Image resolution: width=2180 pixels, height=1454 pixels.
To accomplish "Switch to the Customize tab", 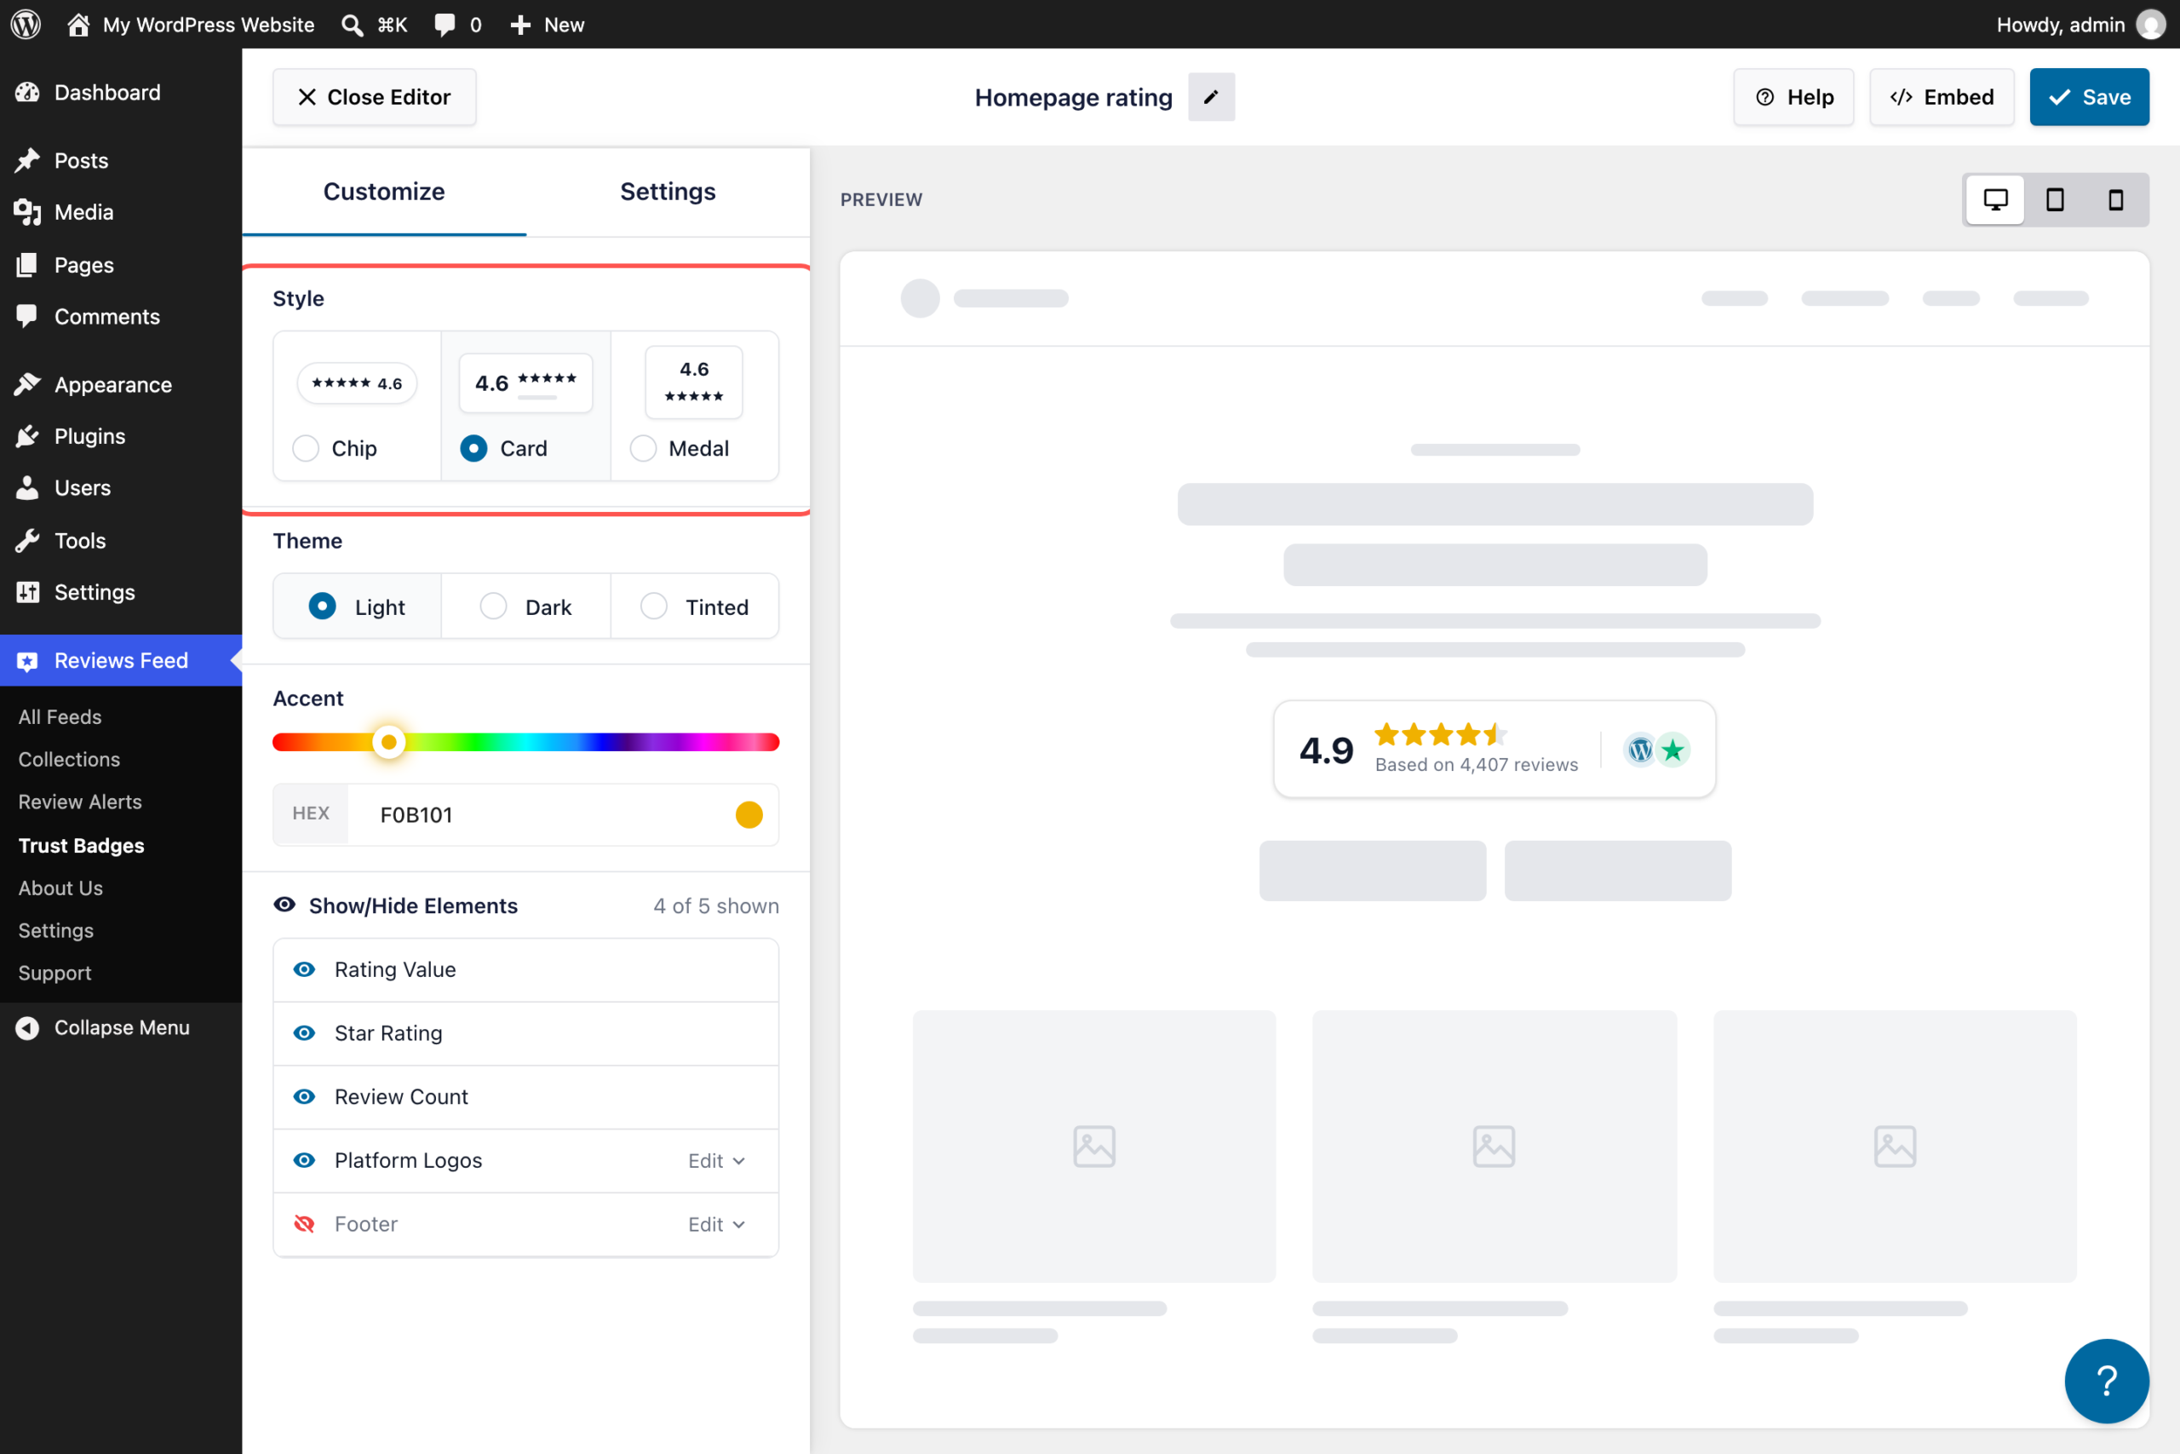I will pos(384,191).
